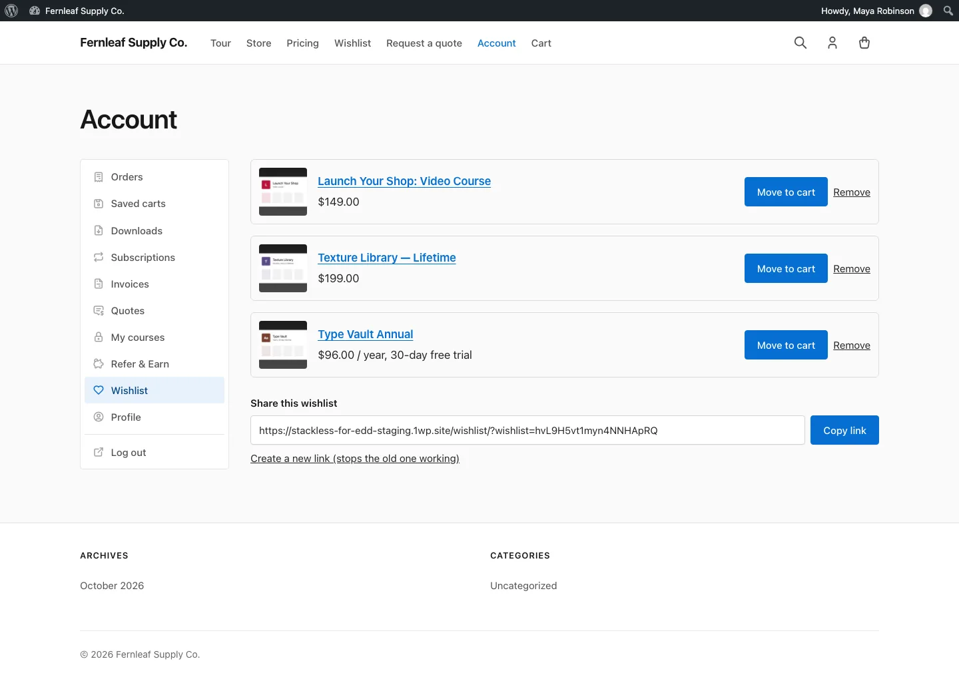Remove Launch Your Shop from wishlist

(x=852, y=192)
